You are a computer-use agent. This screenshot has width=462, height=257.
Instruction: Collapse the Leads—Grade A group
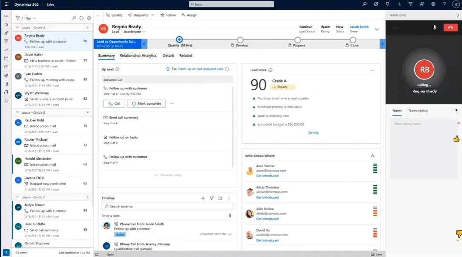pos(17,28)
